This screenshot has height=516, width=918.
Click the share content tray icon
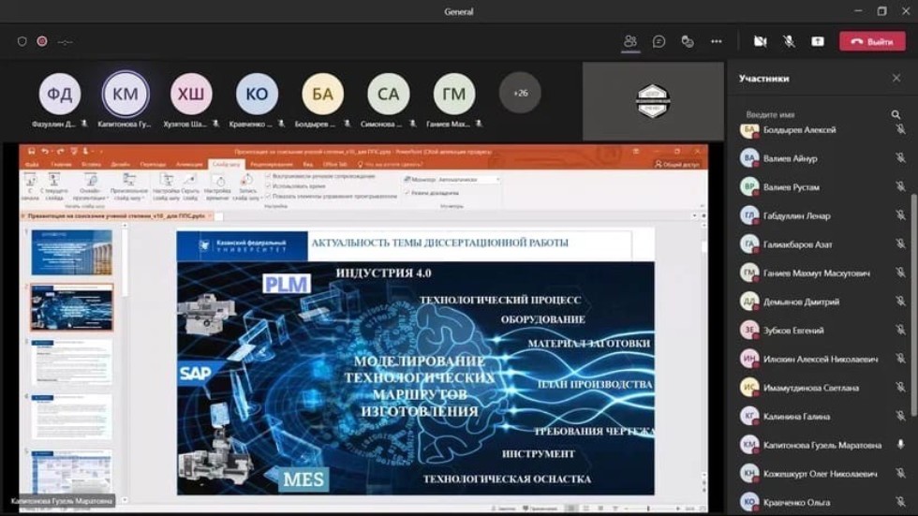point(817,41)
